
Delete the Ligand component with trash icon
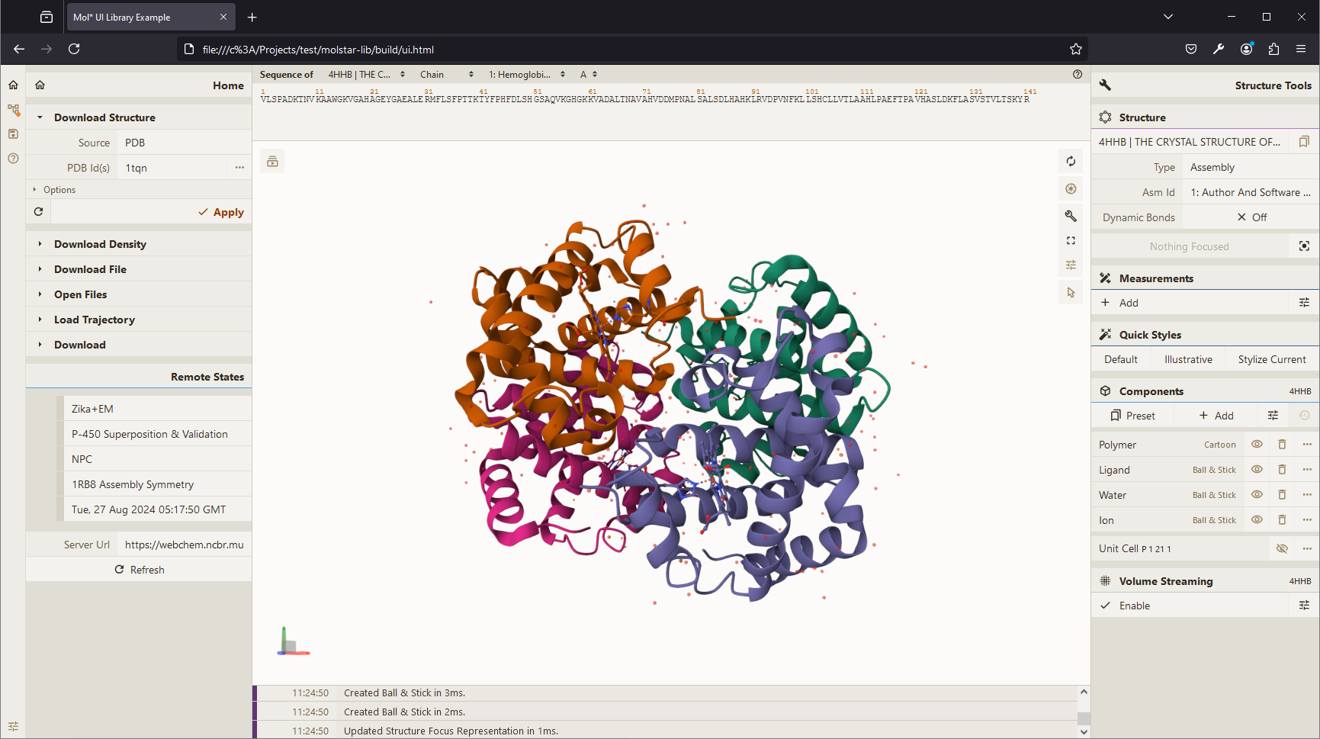(x=1282, y=470)
